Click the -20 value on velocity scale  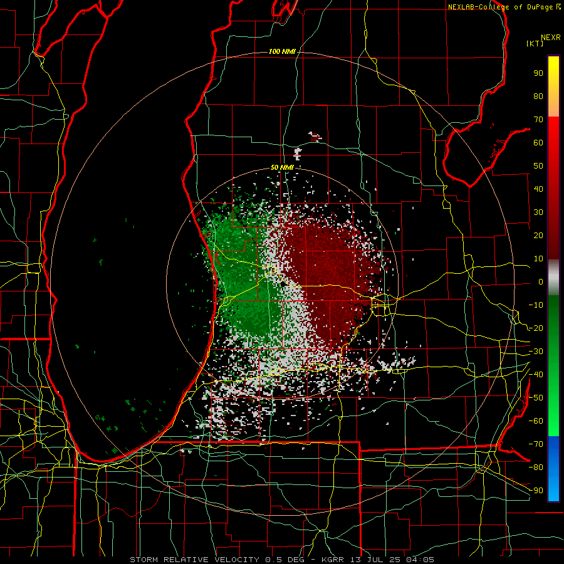(x=536, y=328)
